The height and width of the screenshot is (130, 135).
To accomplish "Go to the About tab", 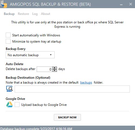I will pos(45,14).
